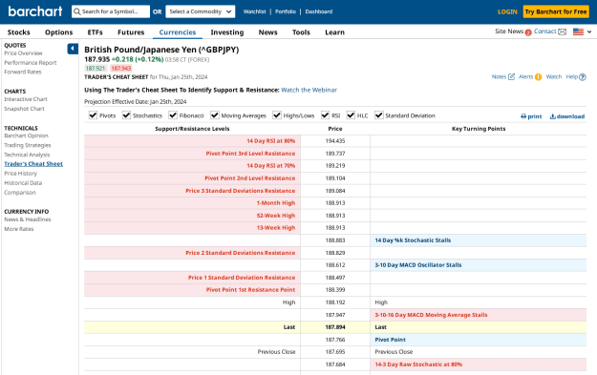Open Forward Rates in sidebar
Image resolution: width=597 pixels, height=375 pixels.
pos(23,72)
